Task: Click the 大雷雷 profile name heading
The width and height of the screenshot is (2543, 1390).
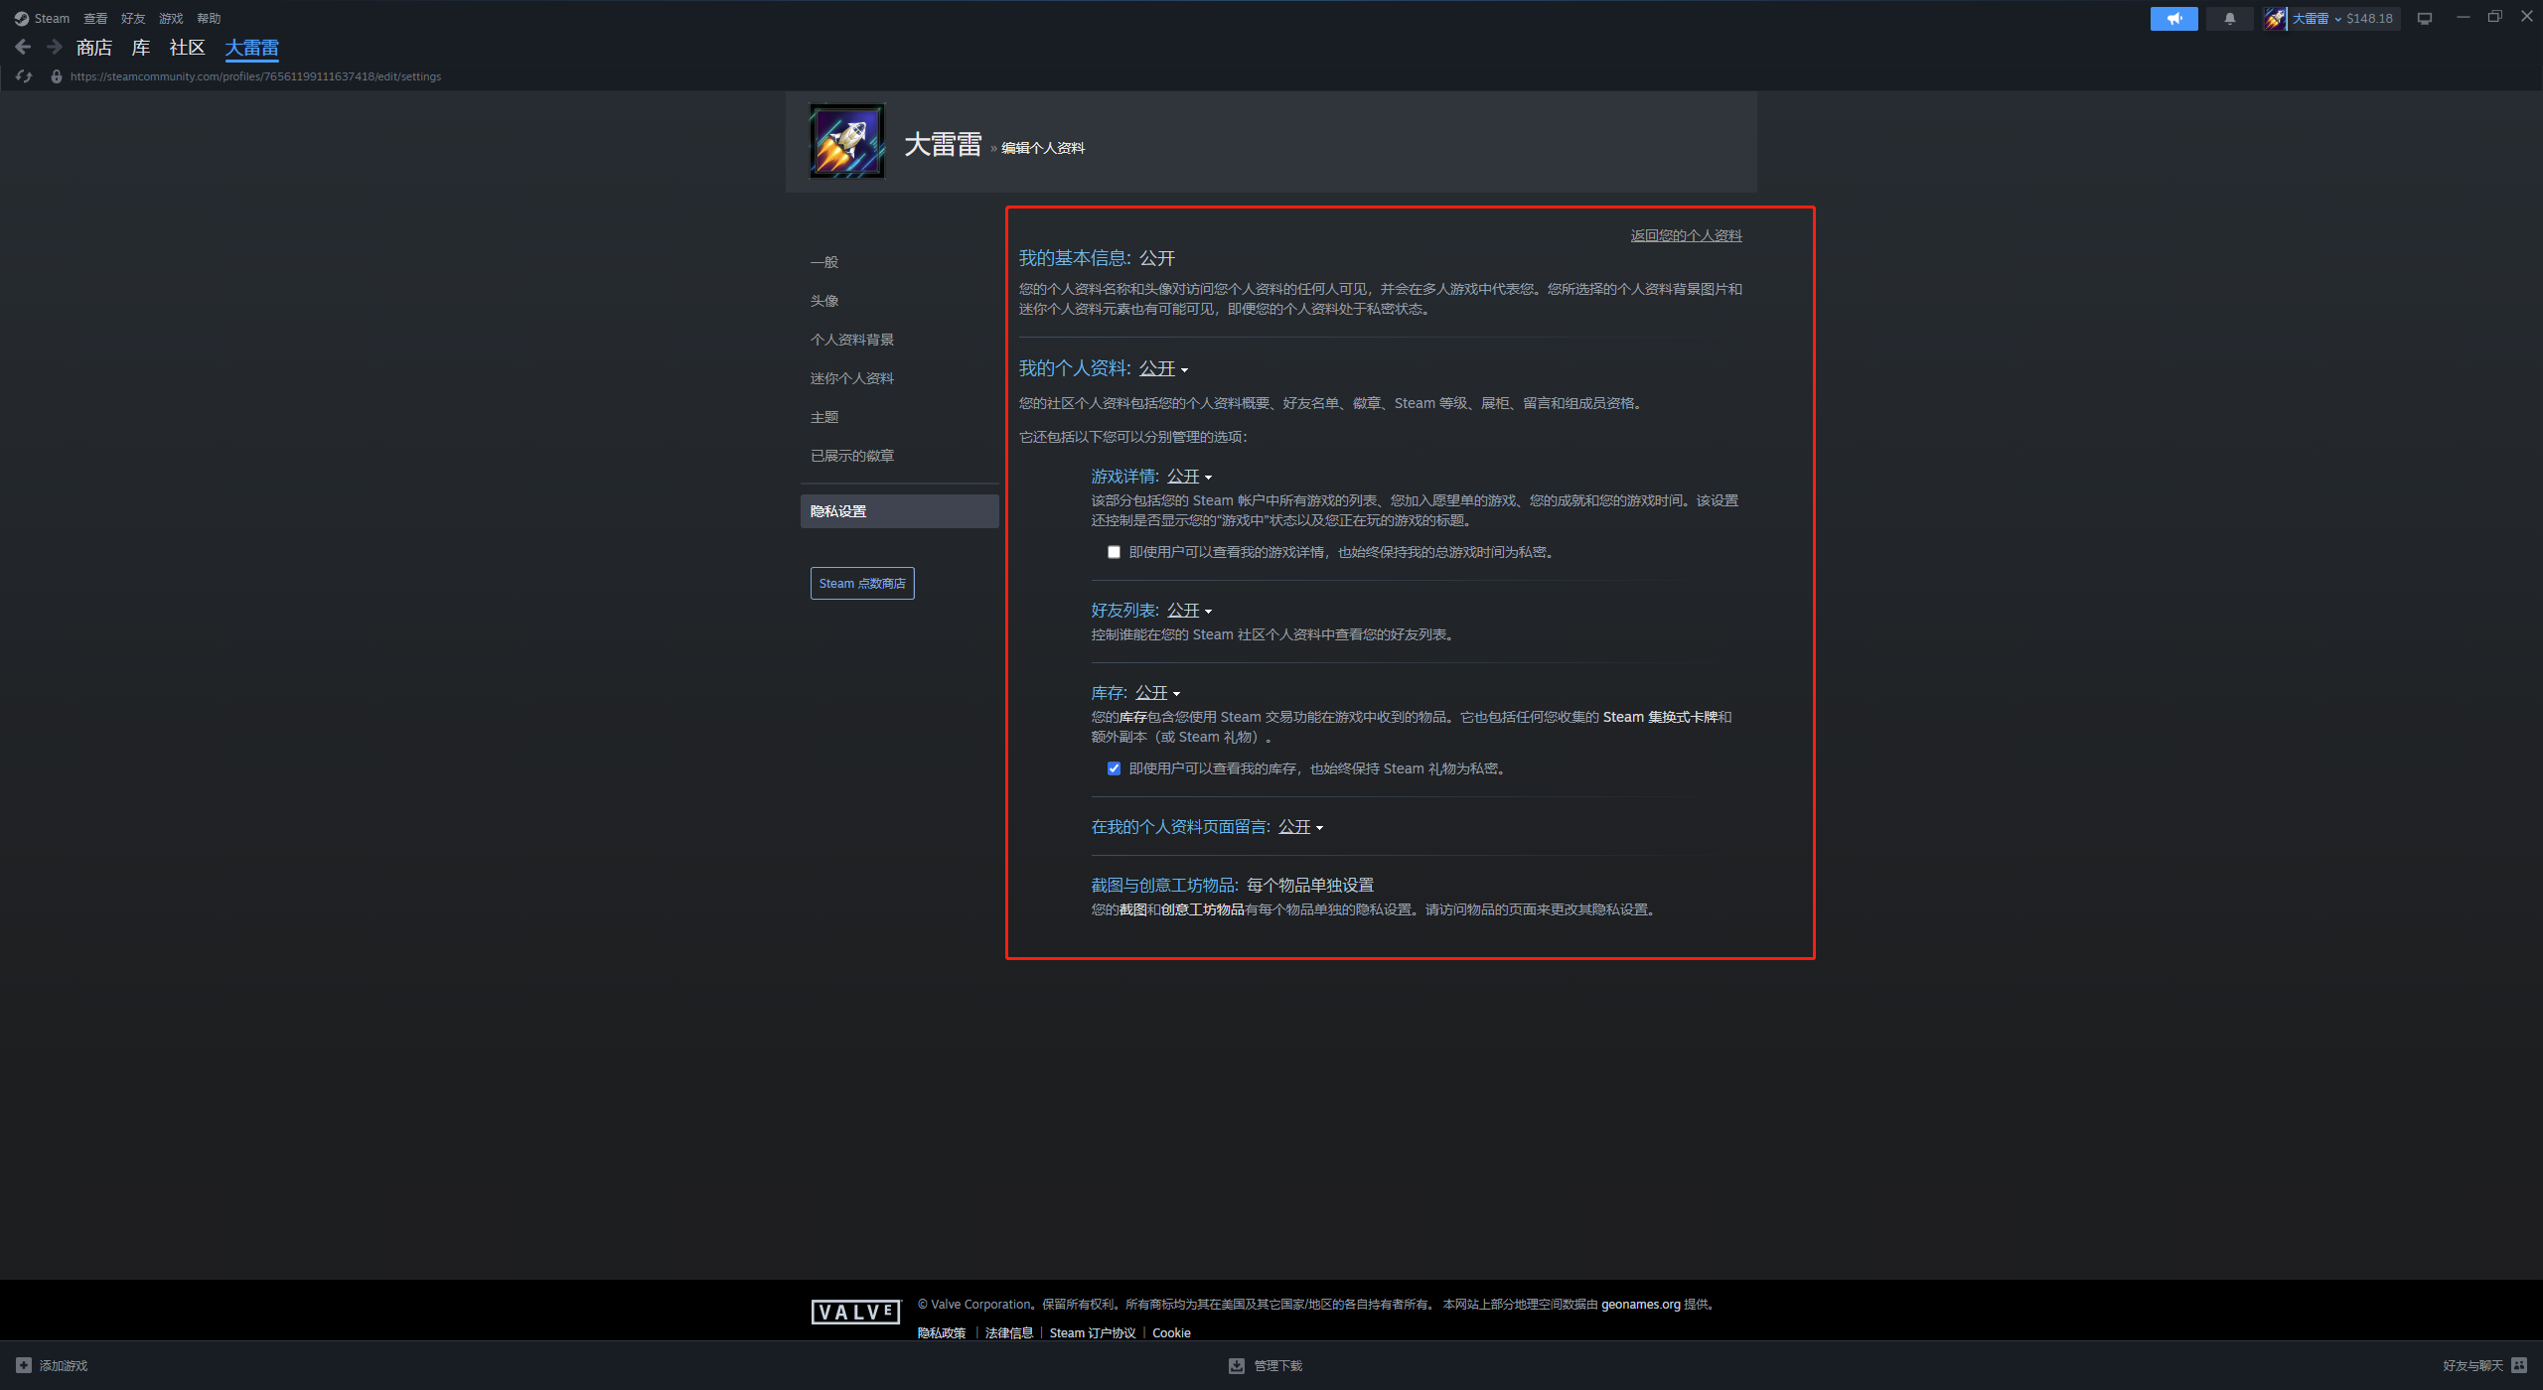Action: pyautogui.click(x=943, y=145)
